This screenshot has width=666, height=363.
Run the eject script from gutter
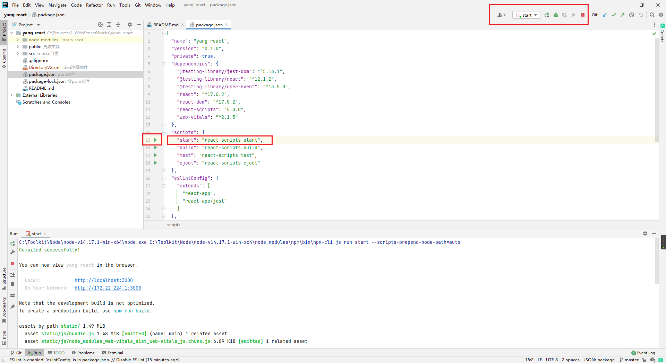coord(155,163)
